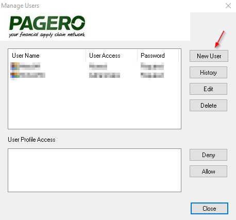Click the Pagero logo
Screen dimensions: 236x220
click(47, 26)
